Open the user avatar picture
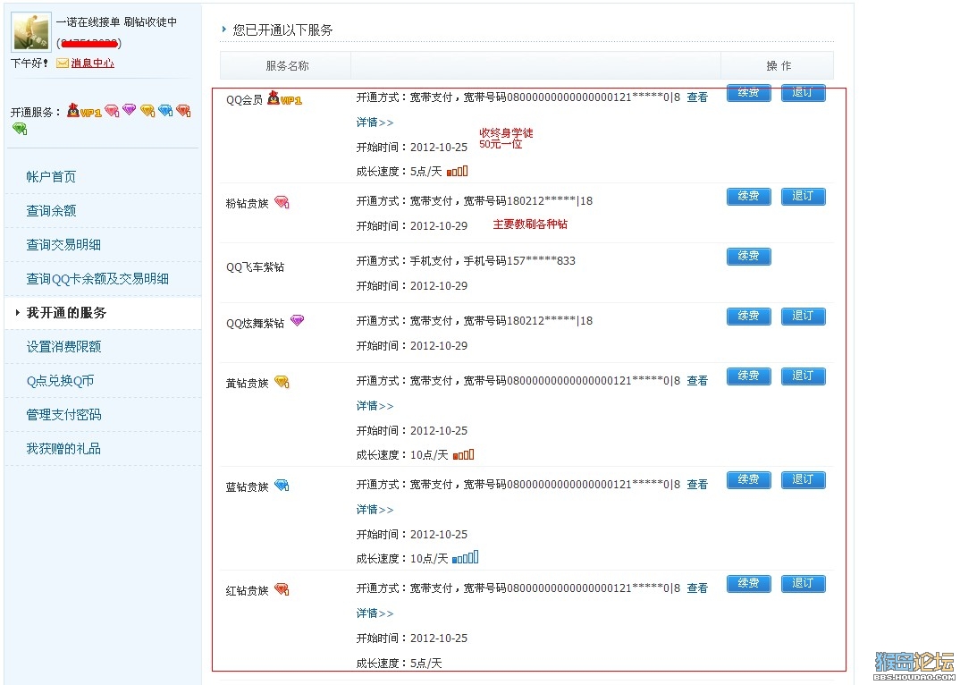960x685 pixels. (x=32, y=32)
